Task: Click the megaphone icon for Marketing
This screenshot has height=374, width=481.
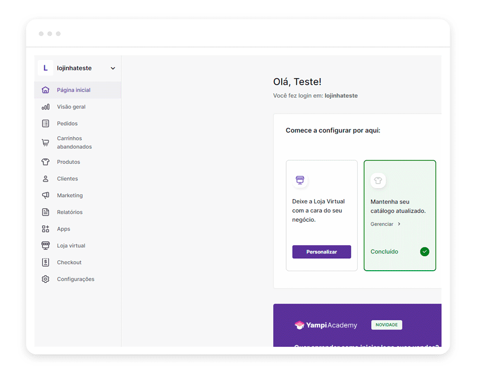Action: coord(45,195)
